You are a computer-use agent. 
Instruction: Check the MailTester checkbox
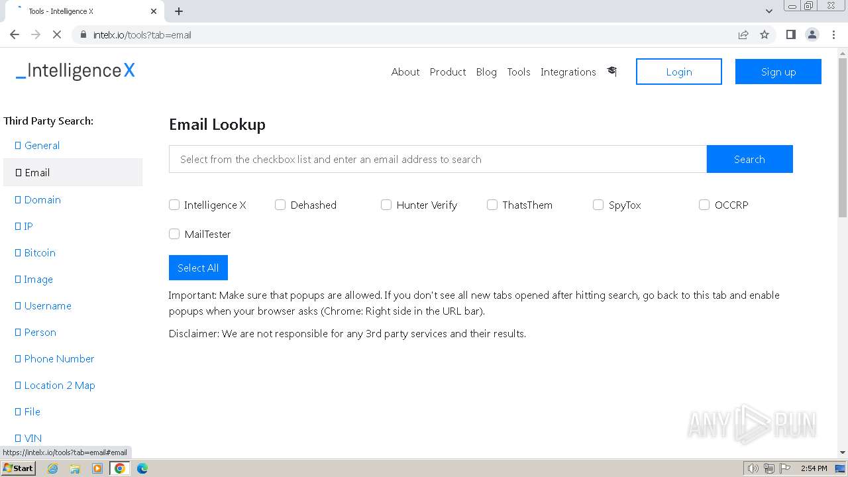[174, 234]
